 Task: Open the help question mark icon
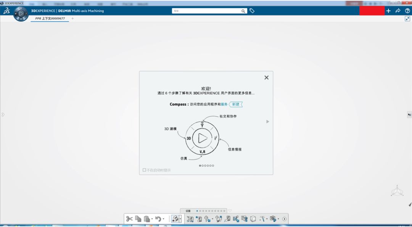point(407,11)
